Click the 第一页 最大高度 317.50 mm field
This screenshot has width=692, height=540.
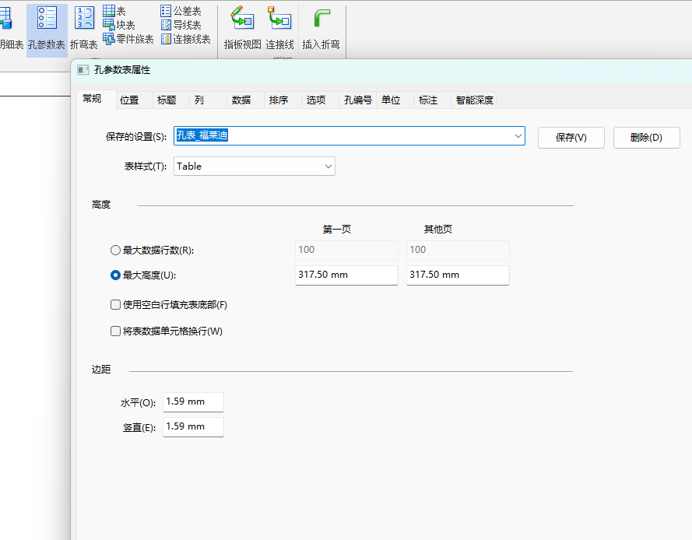pos(346,275)
